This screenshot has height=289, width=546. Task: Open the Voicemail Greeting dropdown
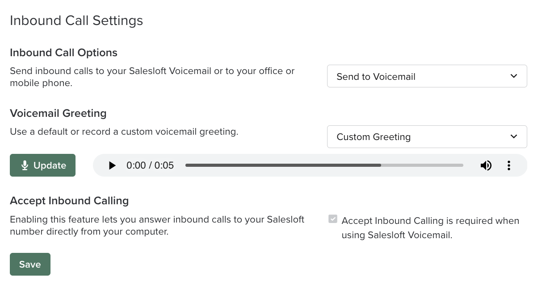click(427, 136)
